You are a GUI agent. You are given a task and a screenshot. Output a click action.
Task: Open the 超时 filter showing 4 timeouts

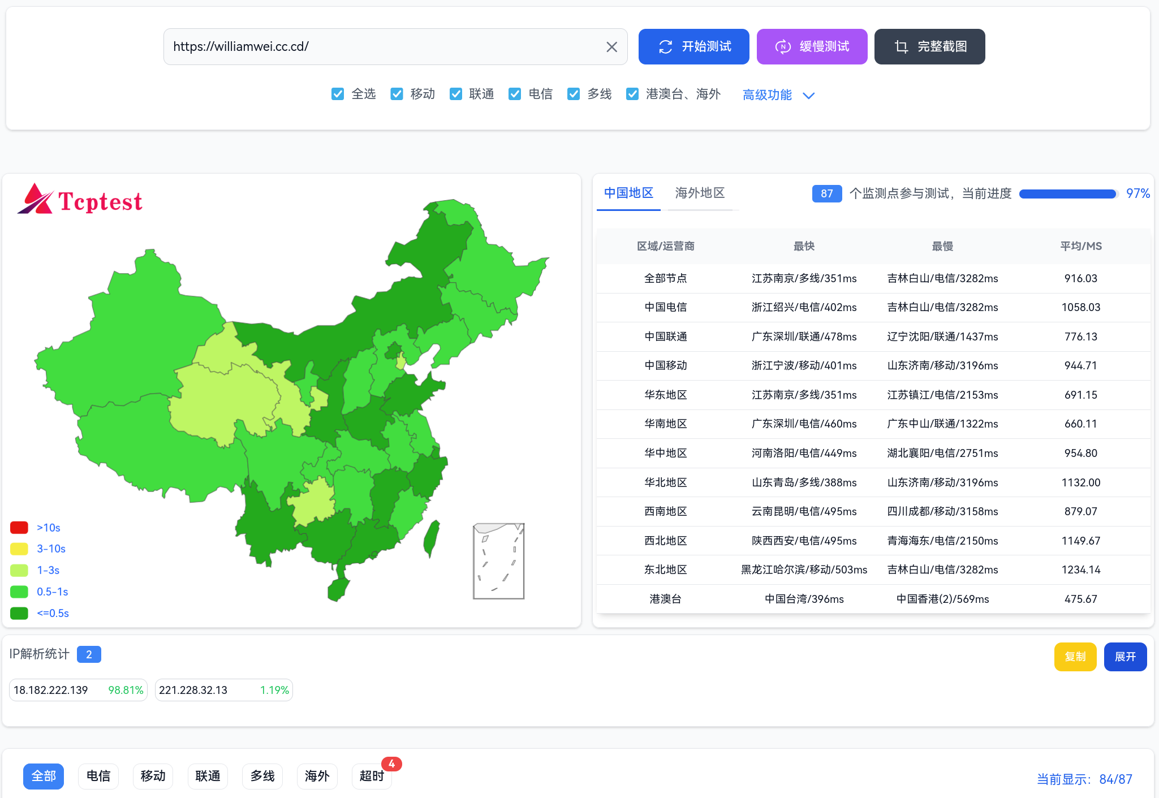tap(371, 777)
